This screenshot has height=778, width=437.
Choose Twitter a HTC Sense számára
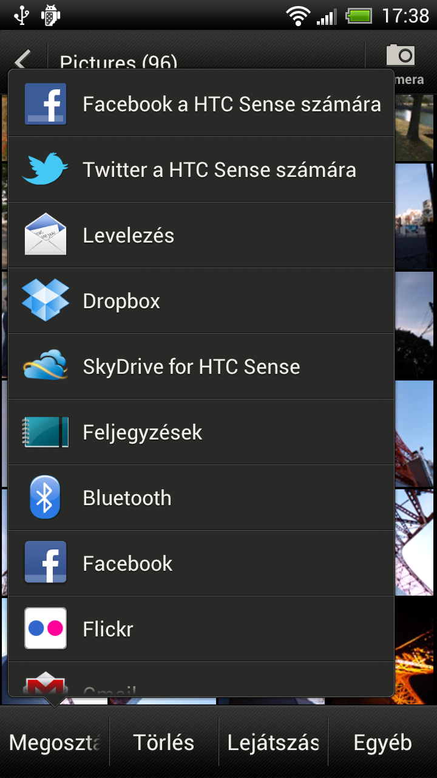pyautogui.click(x=219, y=170)
